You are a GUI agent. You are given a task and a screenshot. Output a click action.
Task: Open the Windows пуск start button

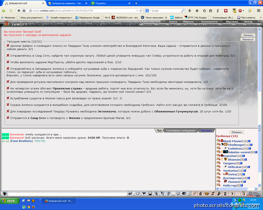click(10, 201)
